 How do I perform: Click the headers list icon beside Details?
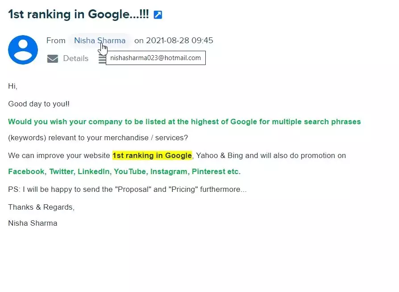tap(102, 59)
